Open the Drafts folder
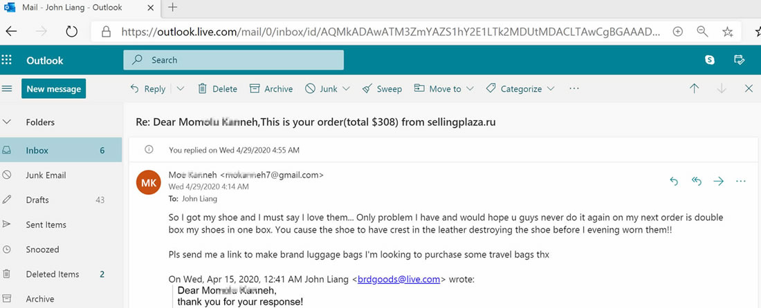Viewport: 761px width, 308px height. (37, 200)
